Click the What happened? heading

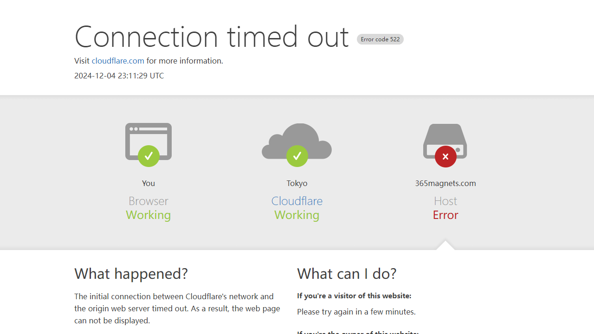pos(131,274)
